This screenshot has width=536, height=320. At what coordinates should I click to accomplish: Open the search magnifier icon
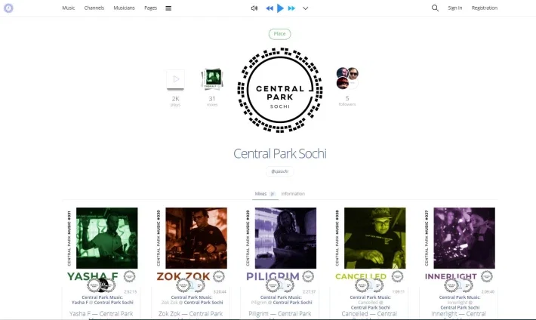tap(435, 8)
